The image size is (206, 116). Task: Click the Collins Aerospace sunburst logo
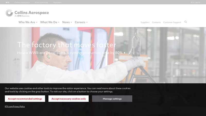9,13
